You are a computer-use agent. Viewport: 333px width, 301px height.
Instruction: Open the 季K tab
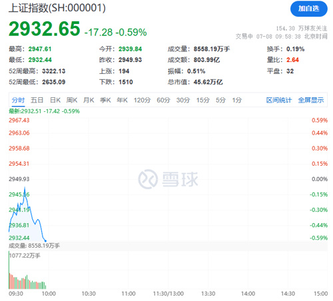pos(105,100)
